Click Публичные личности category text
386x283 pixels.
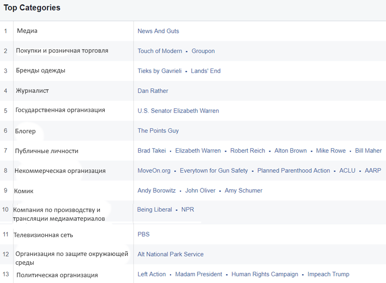coord(46,151)
